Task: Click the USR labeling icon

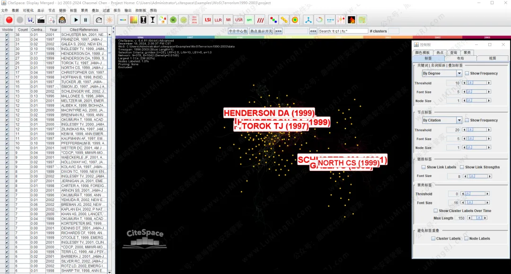Action: (x=239, y=20)
